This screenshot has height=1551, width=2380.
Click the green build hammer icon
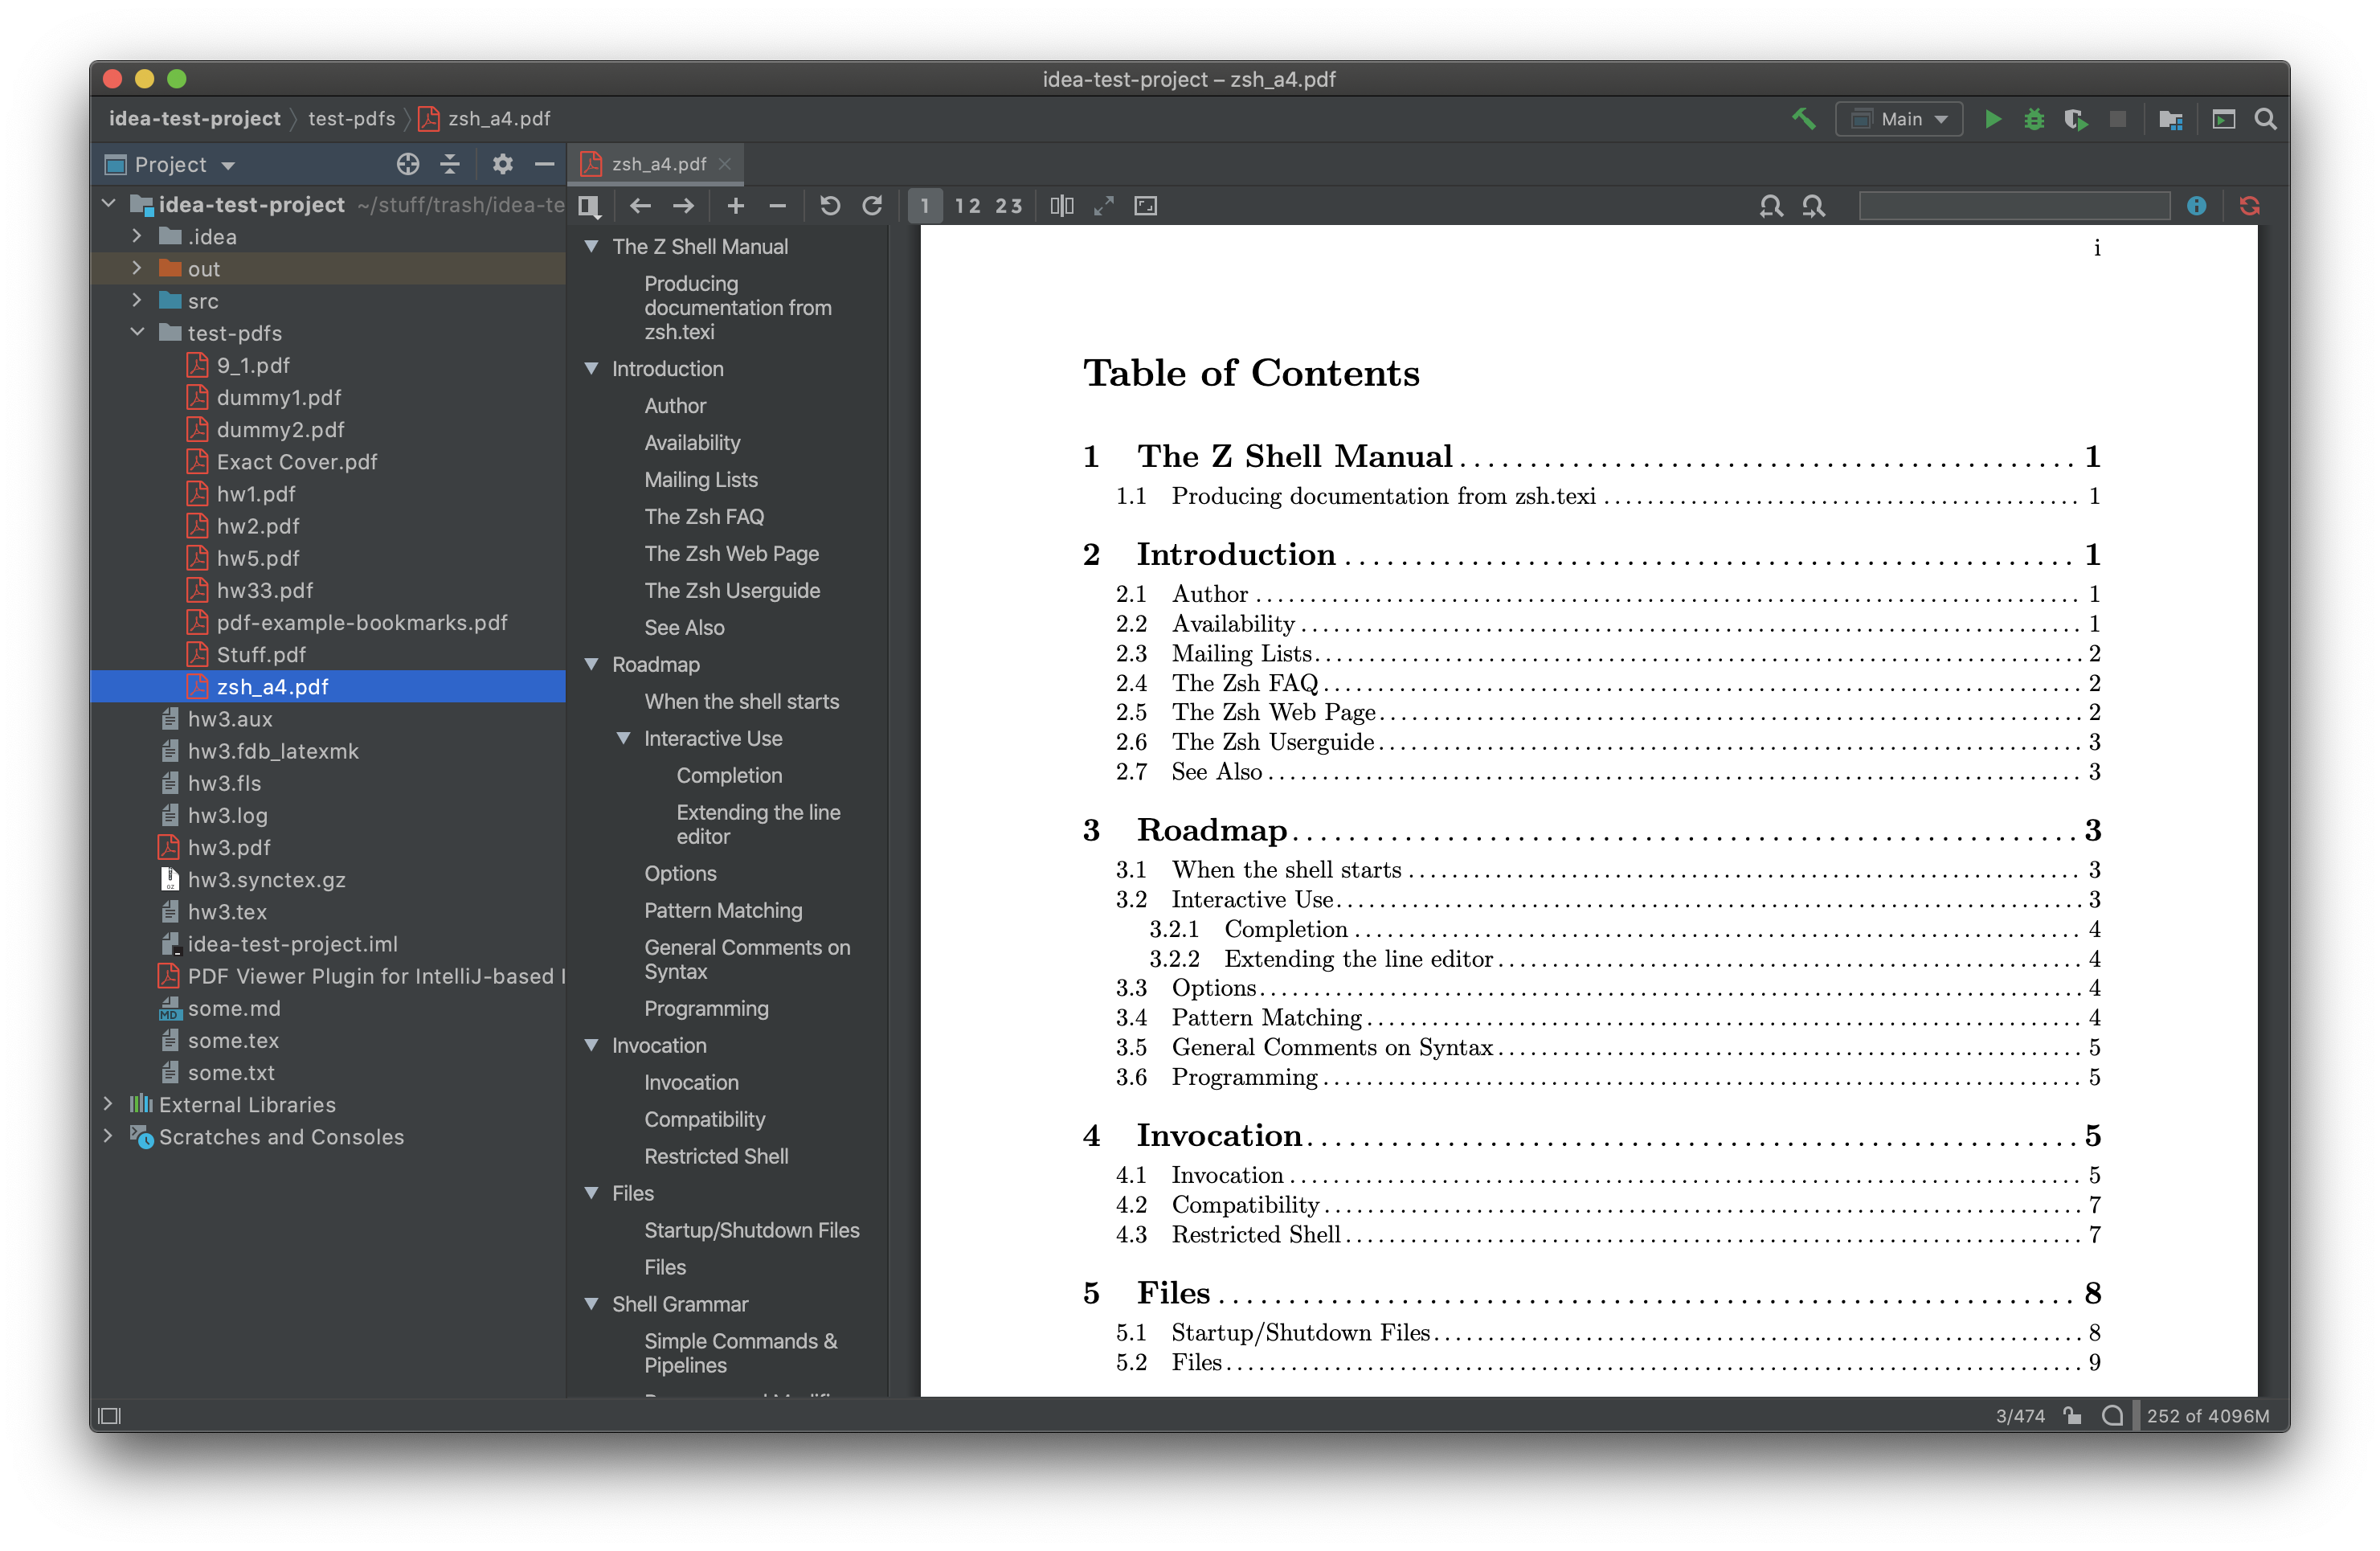pos(1803,119)
